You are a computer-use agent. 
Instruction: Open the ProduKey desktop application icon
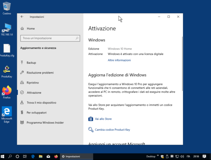tap(7, 72)
